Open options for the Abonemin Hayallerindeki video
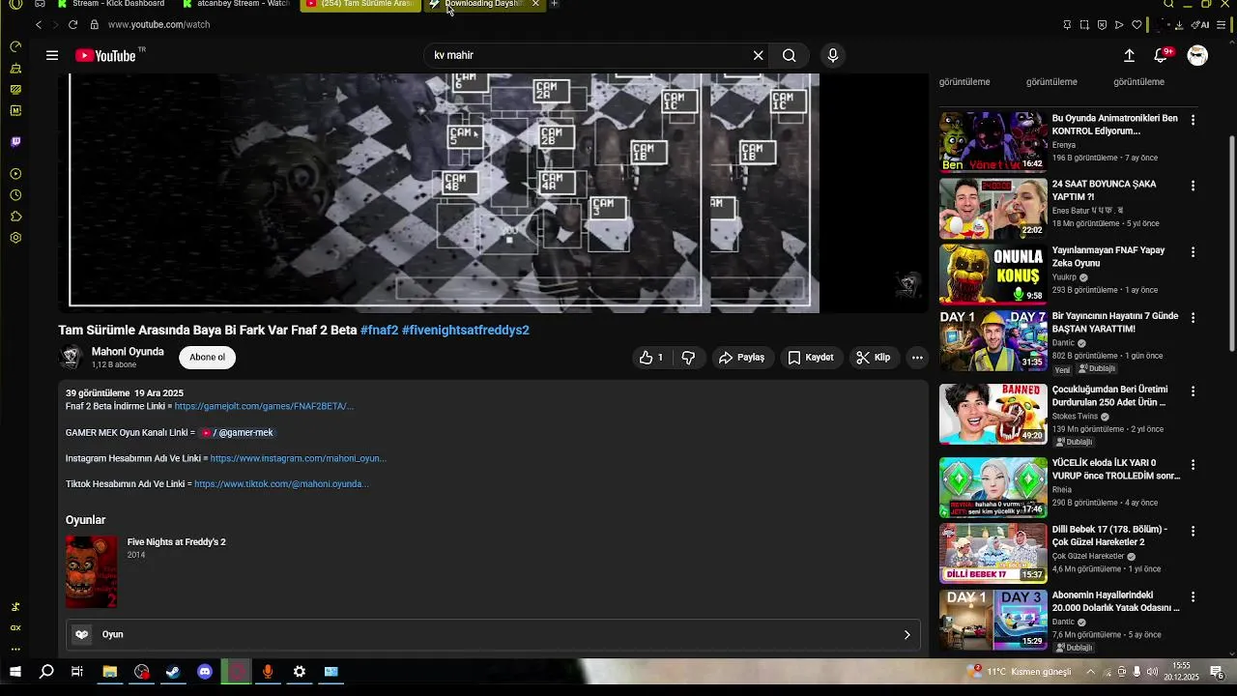The height and width of the screenshot is (696, 1237). click(x=1193, y=597)
